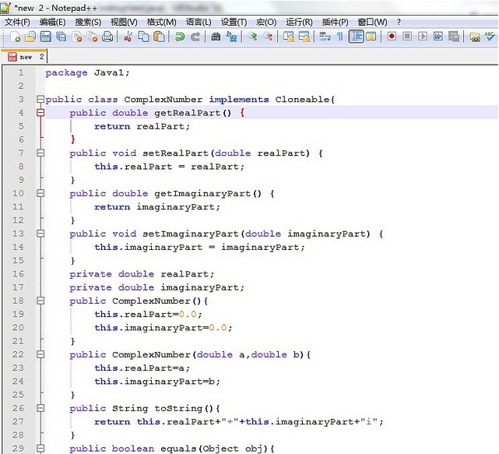Collapse the default constructor fold on line 18

click(40, 301)
